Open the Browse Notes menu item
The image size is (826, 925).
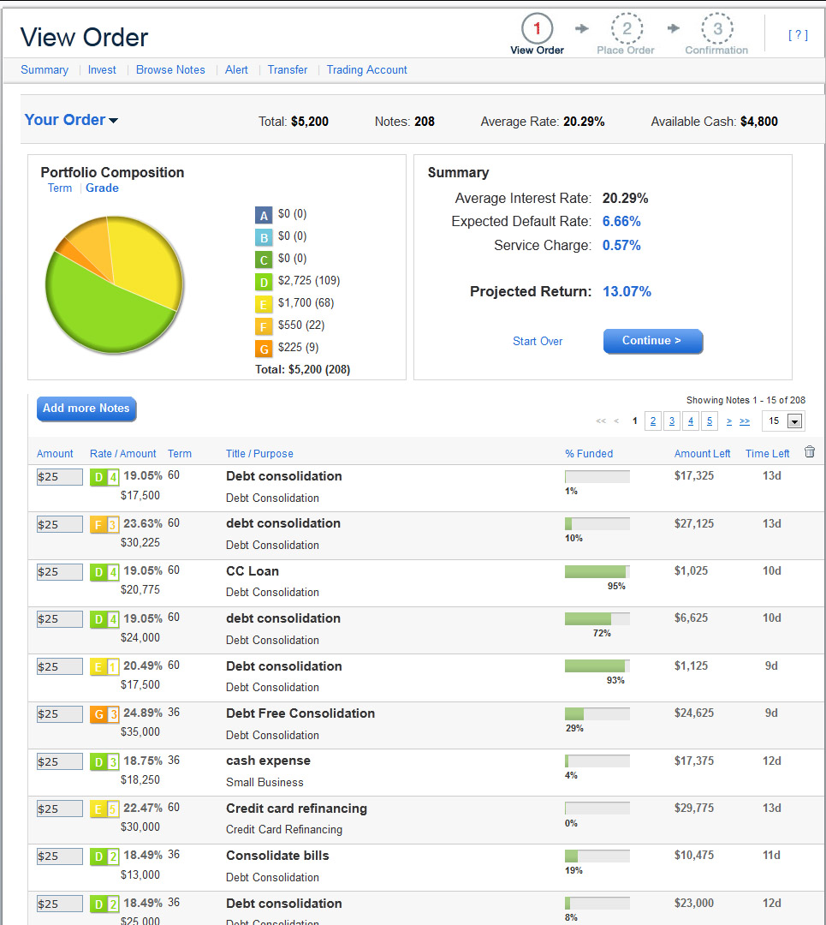pyautogui.click(x=170, y=70)
